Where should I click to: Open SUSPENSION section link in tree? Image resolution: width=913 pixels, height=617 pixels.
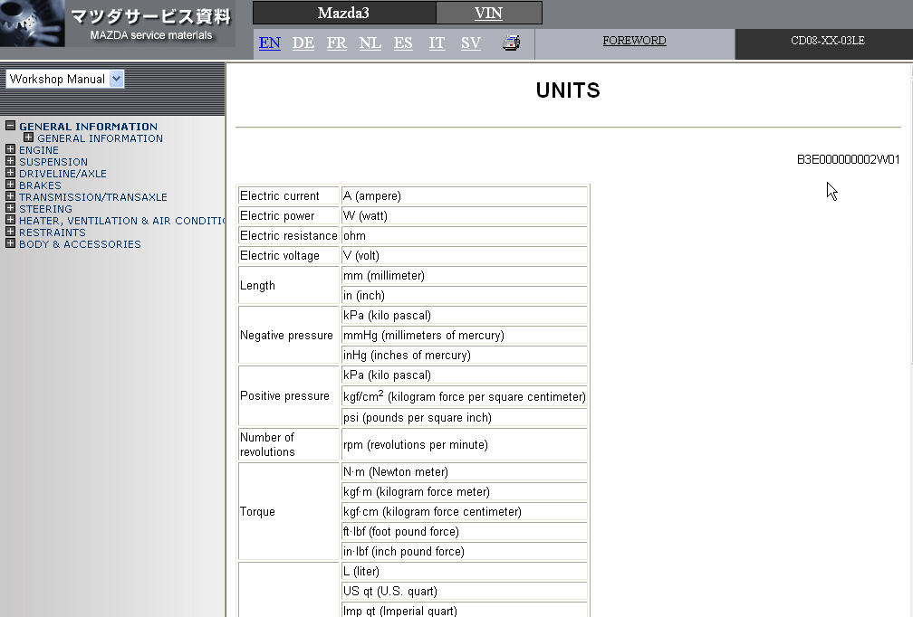53,162
